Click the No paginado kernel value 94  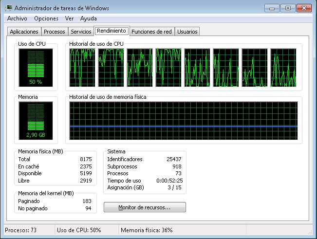tap(88, 208)
